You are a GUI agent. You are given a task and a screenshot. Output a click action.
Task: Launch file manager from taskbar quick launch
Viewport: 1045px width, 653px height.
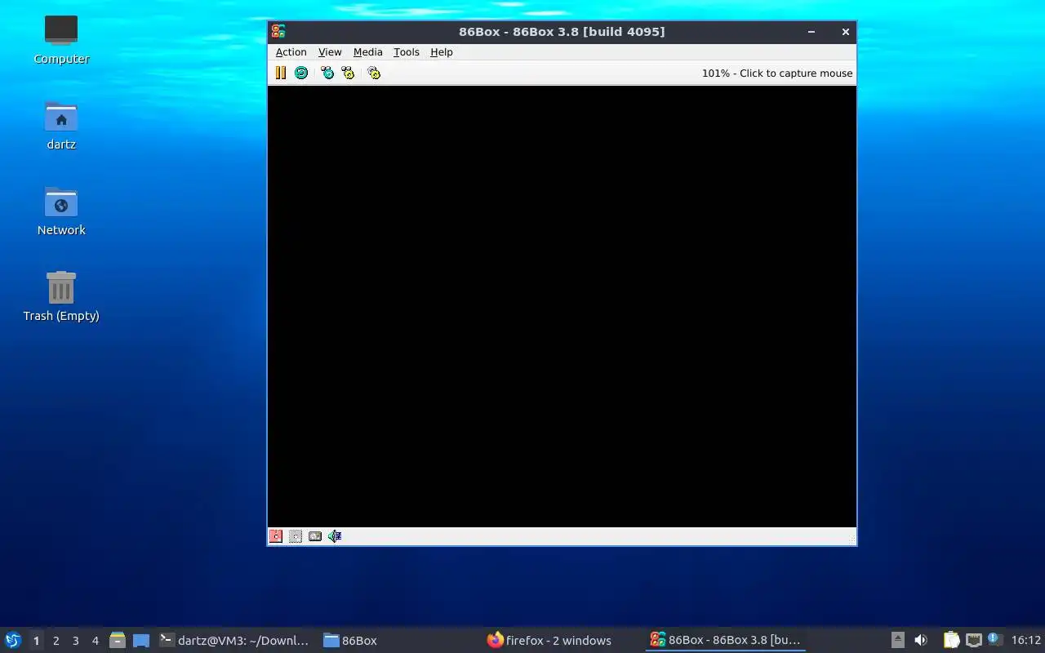(x=118, y=640)
